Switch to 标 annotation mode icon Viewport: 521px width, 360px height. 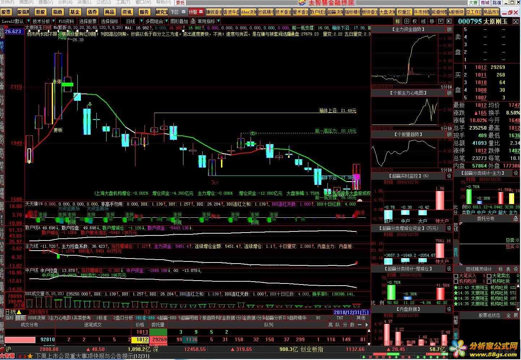(x=398, y=21)
